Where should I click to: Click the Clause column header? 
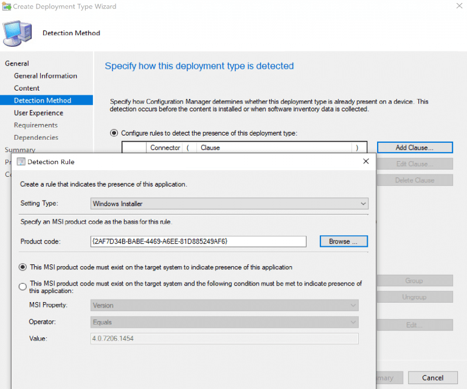click(x=274, y=148)
